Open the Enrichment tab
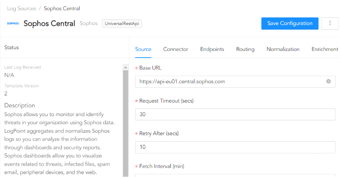The image size is (341, 178). point(324,49)
